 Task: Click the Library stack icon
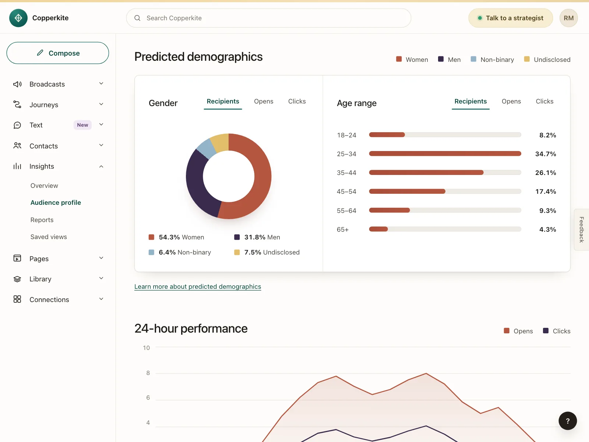tap(17, 279)
